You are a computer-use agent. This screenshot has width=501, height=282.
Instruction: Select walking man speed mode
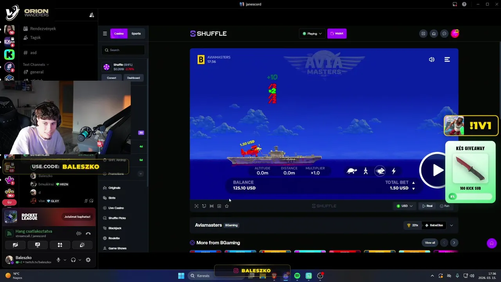tap(366, 171)
